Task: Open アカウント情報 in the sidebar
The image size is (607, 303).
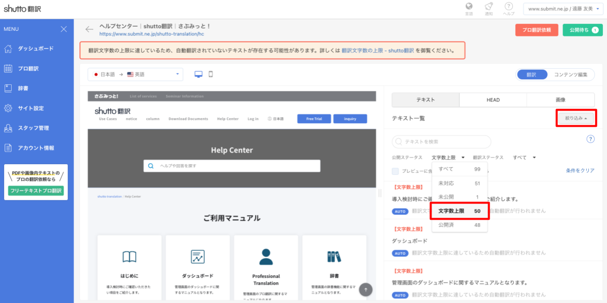Action: click(x=37, y=148)
